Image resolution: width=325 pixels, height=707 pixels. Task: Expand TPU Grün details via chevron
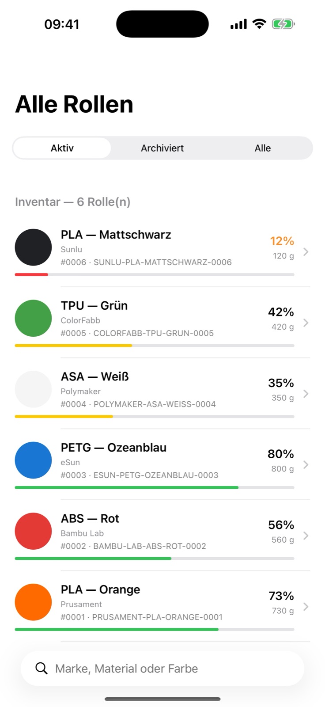point(306,323)
